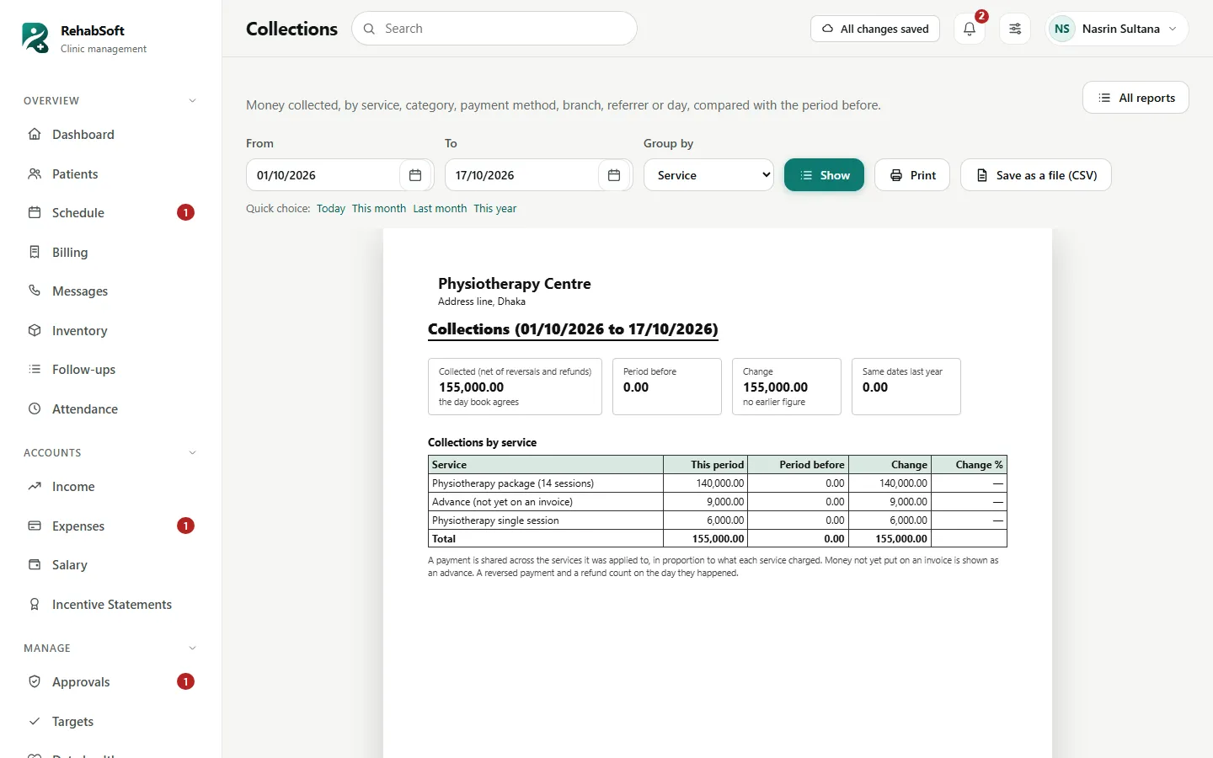Open the notifications bell
This screenshot has height=758, width=1213.
[x=970, y=29]
